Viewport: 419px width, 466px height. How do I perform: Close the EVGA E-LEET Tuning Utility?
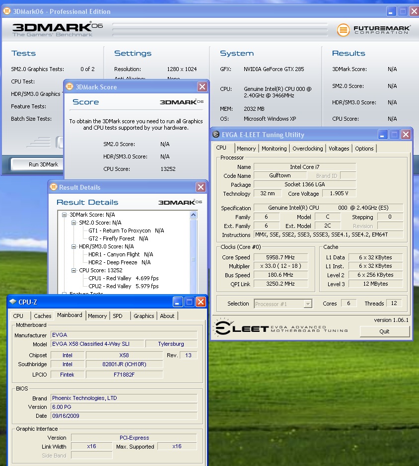406,135
